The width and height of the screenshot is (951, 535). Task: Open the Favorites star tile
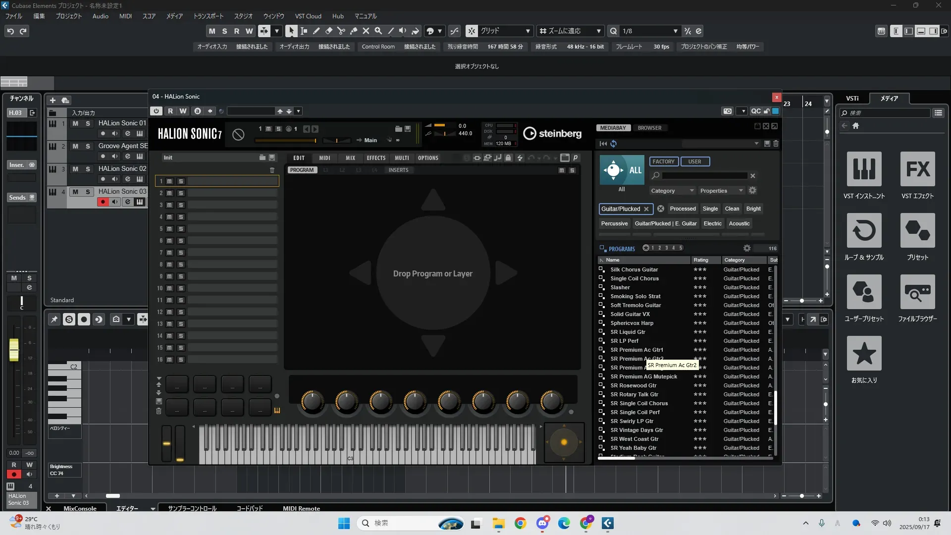(x=864, y=353)
